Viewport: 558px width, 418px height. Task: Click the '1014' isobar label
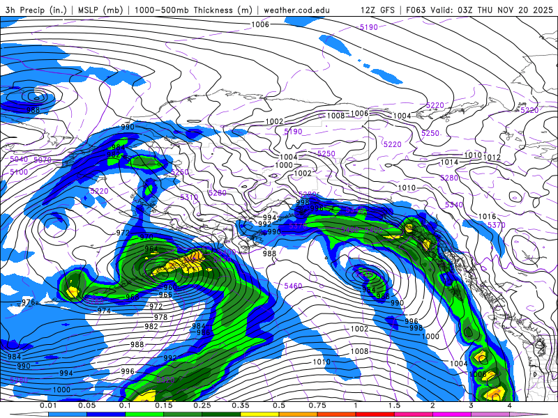(x=449, y=162)
